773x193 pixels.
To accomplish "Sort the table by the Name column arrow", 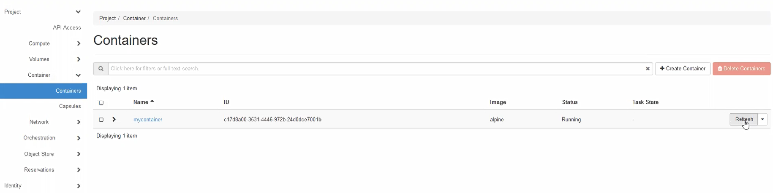I will (152, 102).
